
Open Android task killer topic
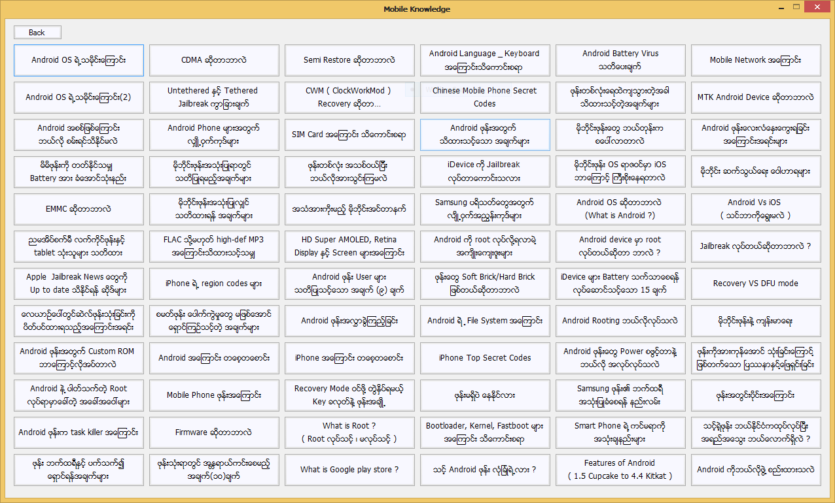[79, 432]
